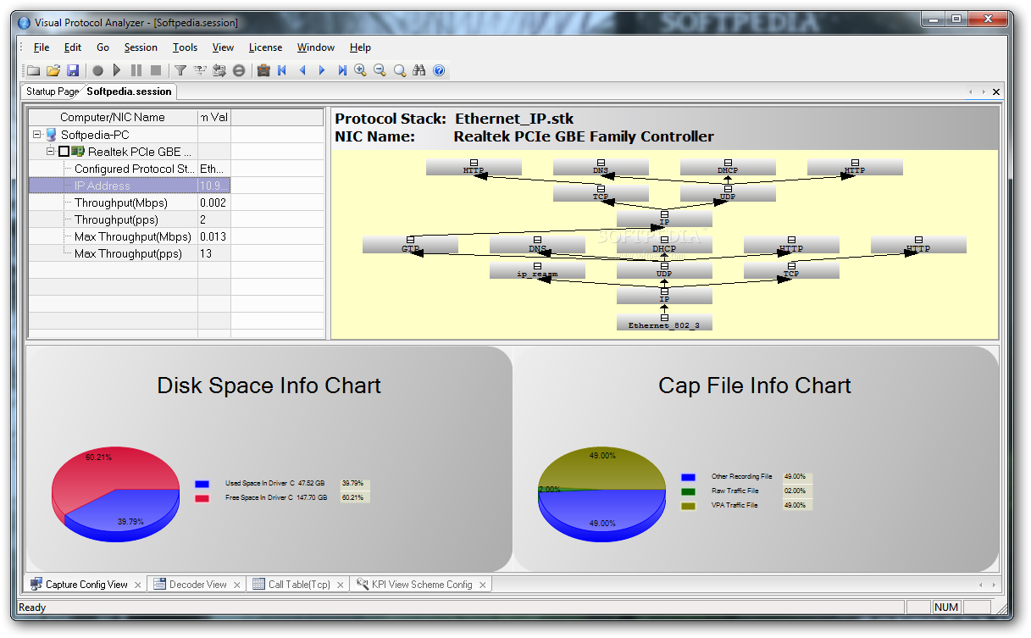This screenshot has height=638, width=1031.
Task: Click blue Used Space In Driver C swatch
Action: coord(202,484)
